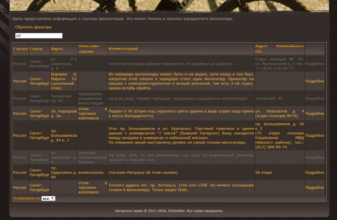Sort by the Комментарий column header

point(123,48)
